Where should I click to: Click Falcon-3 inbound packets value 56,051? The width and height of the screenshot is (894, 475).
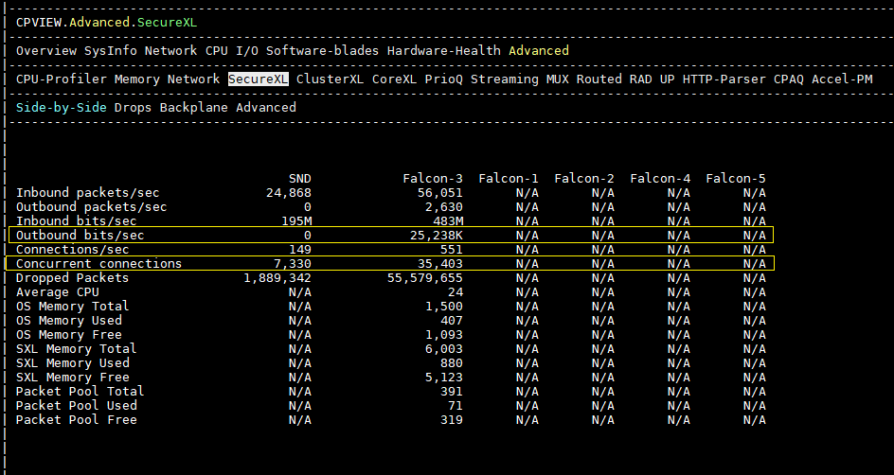click(440, 192)
